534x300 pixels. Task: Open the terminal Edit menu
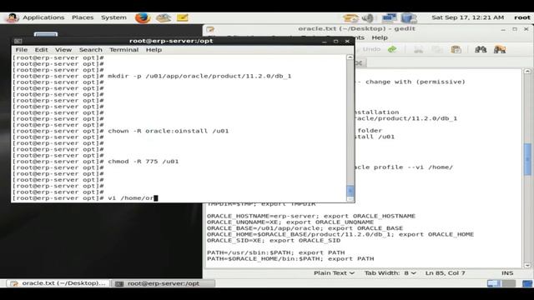pos(41,50)
